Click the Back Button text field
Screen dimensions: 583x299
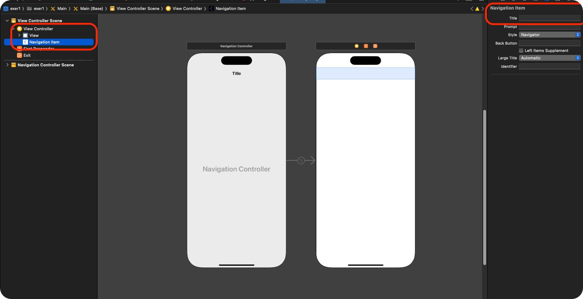point(549,43)
